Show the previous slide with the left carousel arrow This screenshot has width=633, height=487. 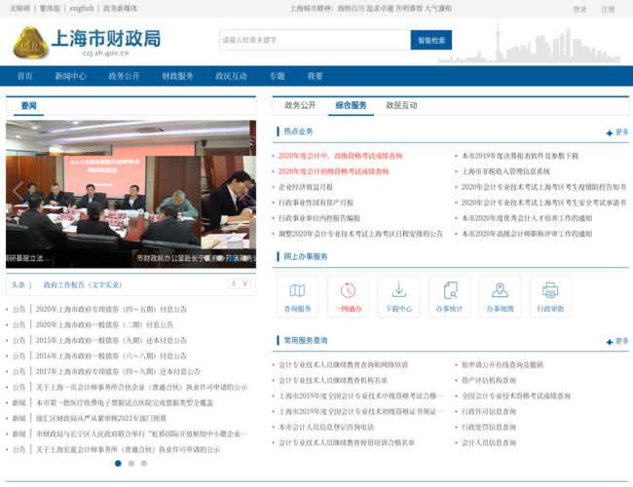tap(18, 190)
